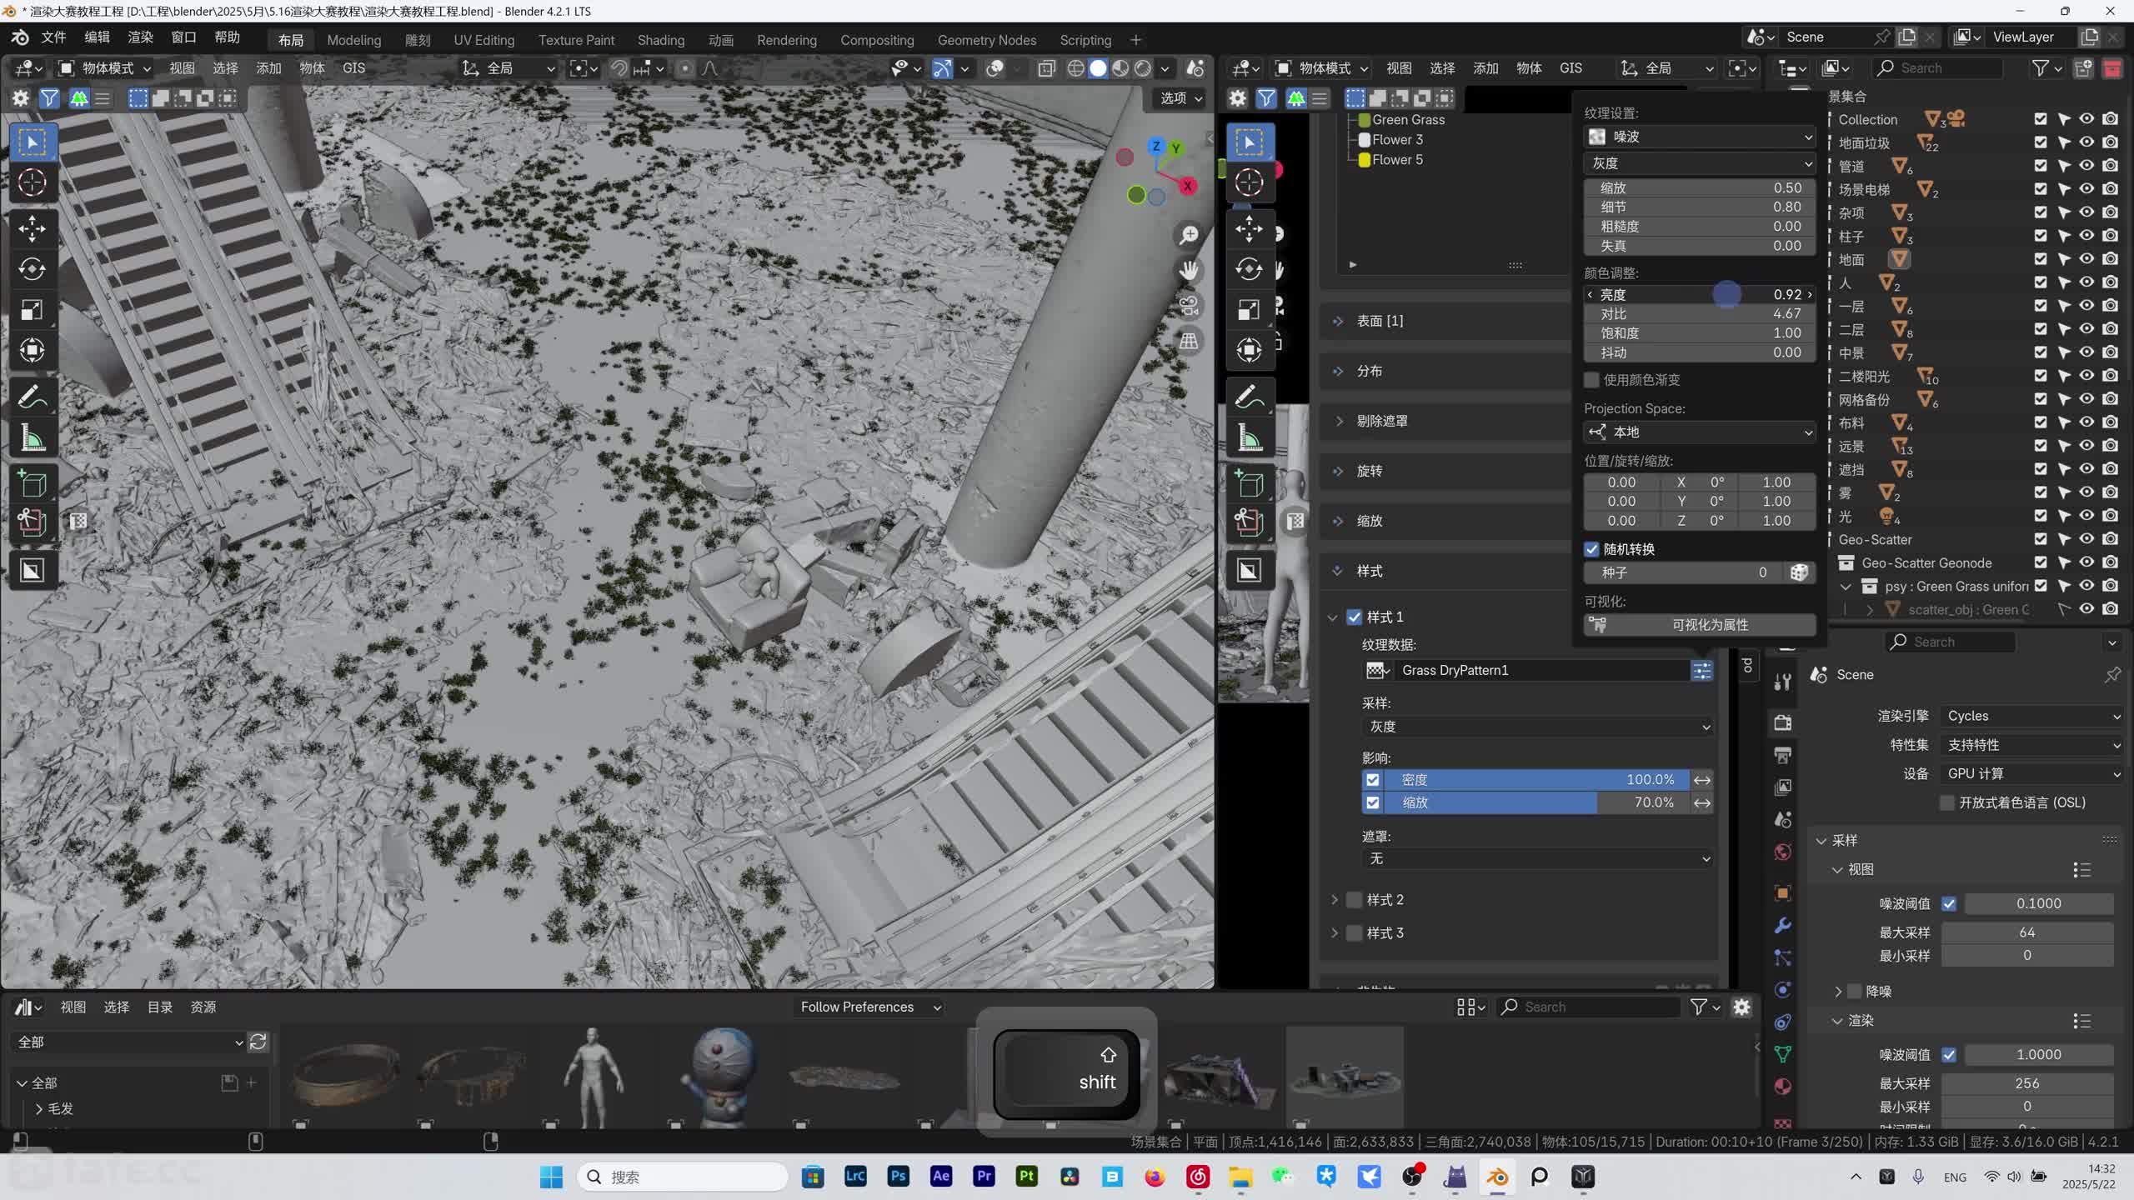Click Flower 3 in scatter list
The width and height of the screenshot is (2134, 1200).
pyautogui.click(x=1397, y=140)
